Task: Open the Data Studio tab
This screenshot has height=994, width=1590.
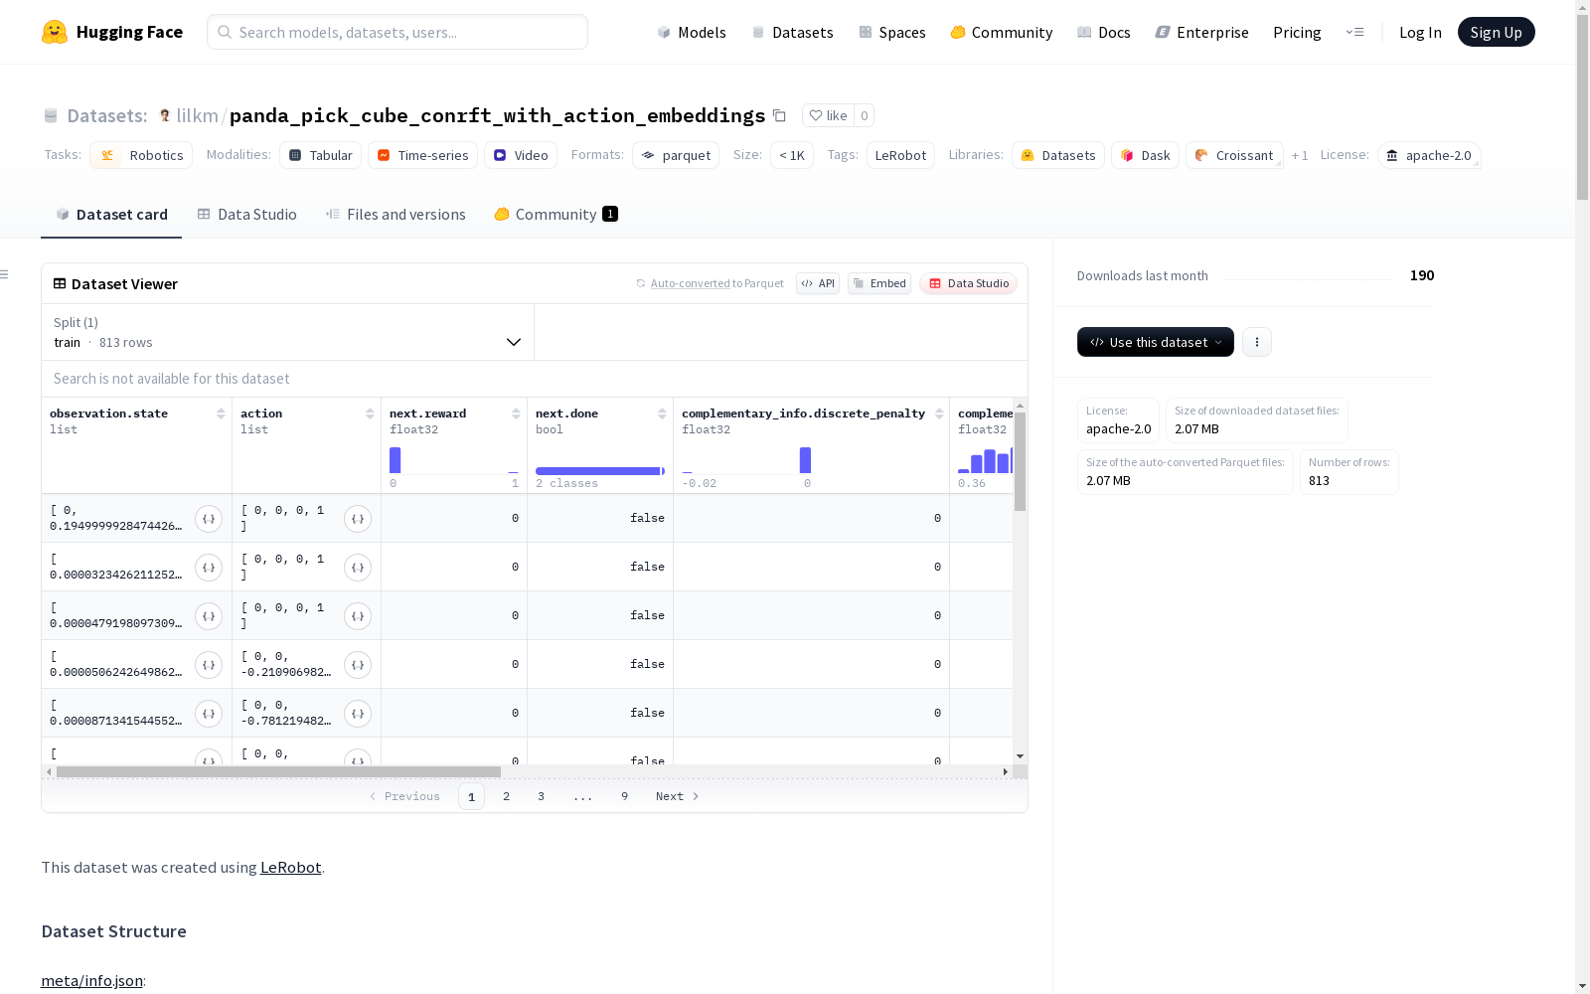Action: [x=246, y=215]
